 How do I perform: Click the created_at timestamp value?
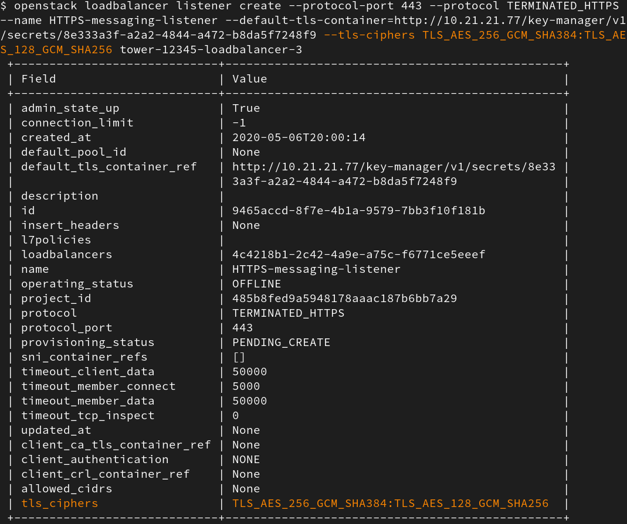point(299,138)
